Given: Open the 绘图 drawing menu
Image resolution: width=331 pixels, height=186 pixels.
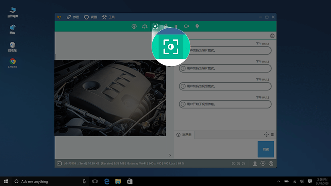Looking at the screenshot, I should click(x=73, y=17).
